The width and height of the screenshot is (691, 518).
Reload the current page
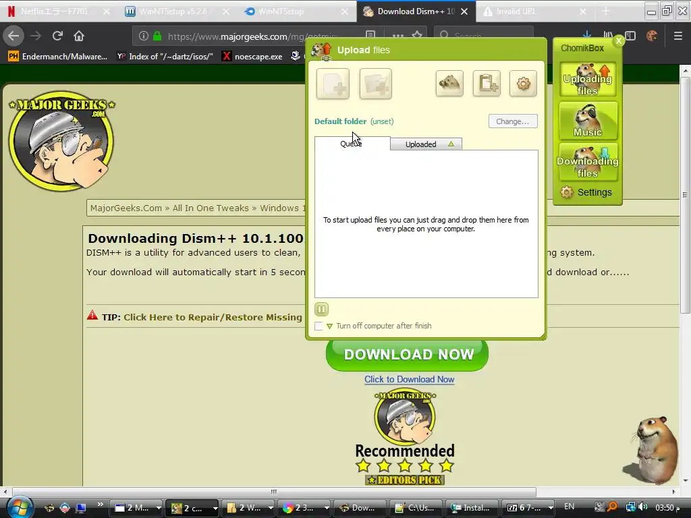click(x=57, y=36)
